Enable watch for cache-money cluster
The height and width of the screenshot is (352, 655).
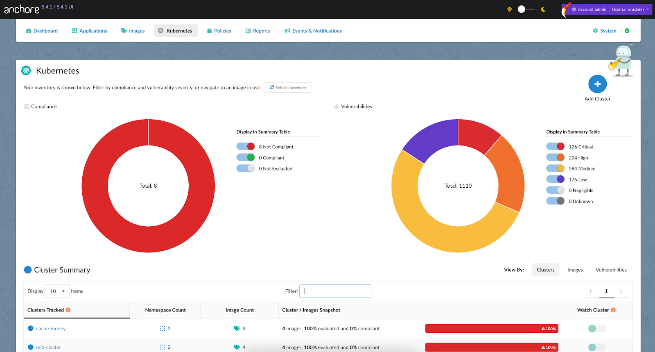(597, 328)
